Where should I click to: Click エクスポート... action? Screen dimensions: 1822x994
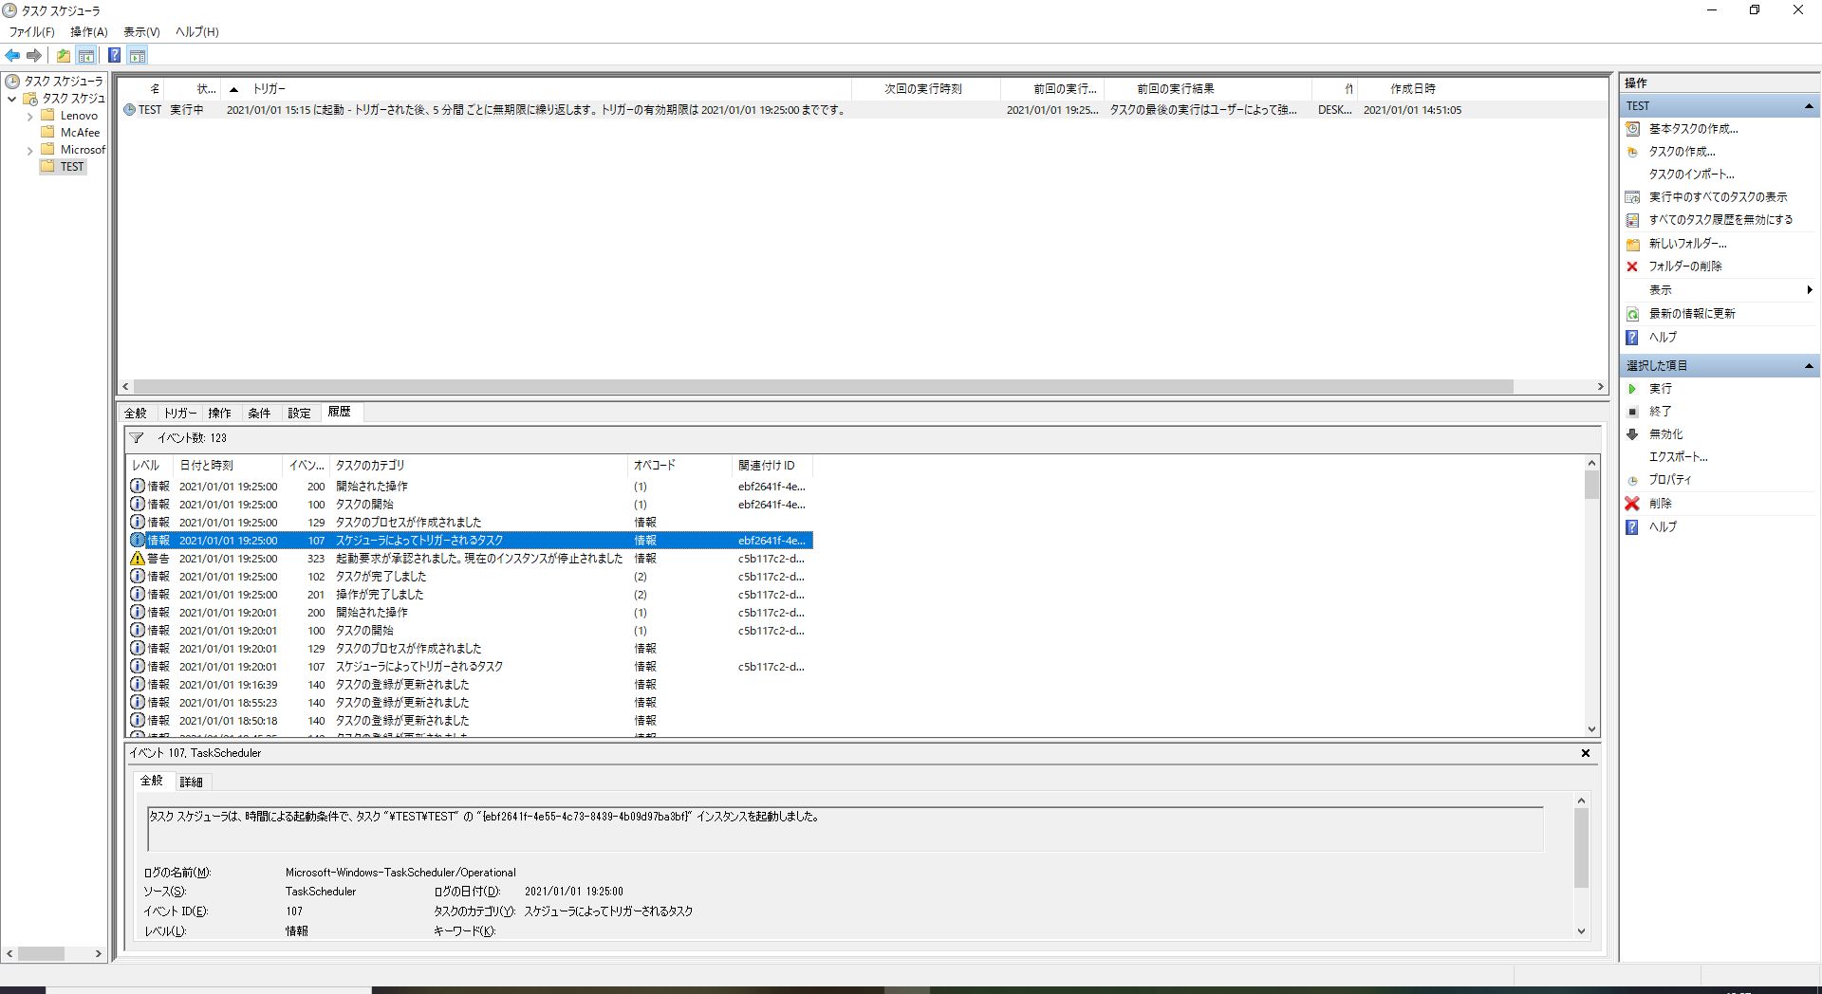1678,457
